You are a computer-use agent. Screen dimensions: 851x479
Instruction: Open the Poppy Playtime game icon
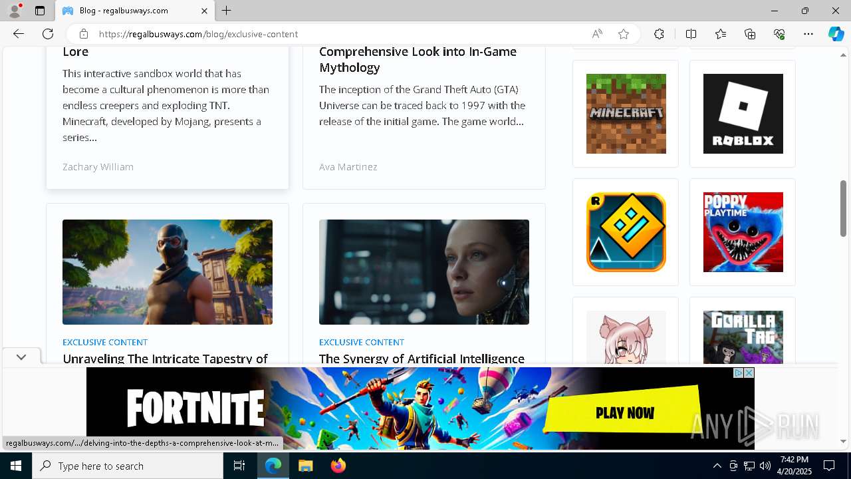coord(743,232)
